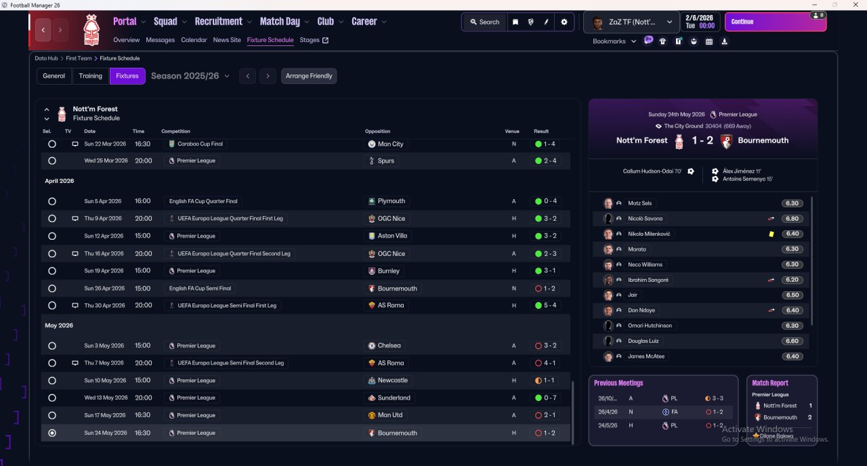Click the download icon in bookmarks bar
Image resolution: width=867 pixels, height=466 pixels.
click(x=724, y=41)
